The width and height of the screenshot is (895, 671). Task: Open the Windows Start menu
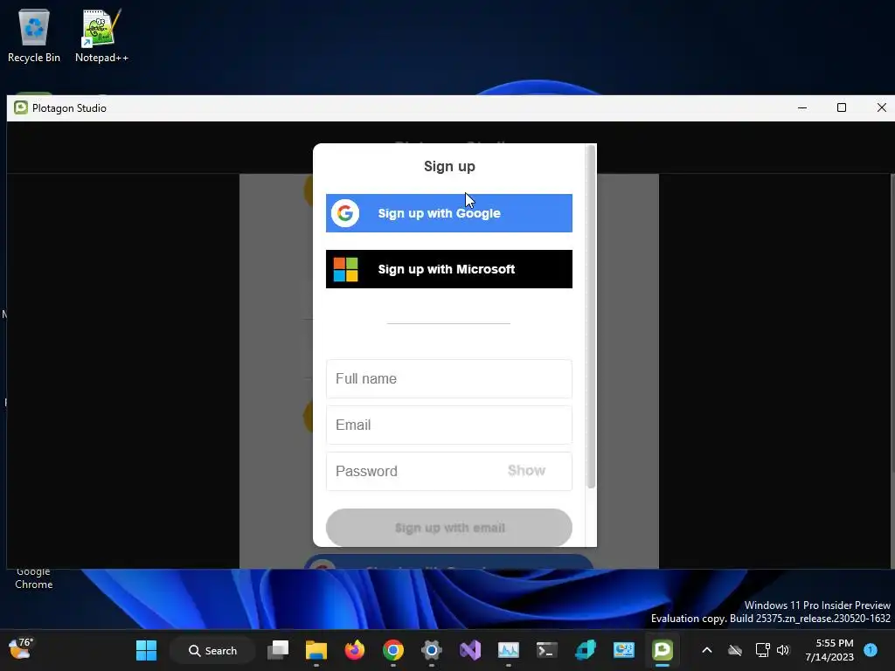(146, 650)
